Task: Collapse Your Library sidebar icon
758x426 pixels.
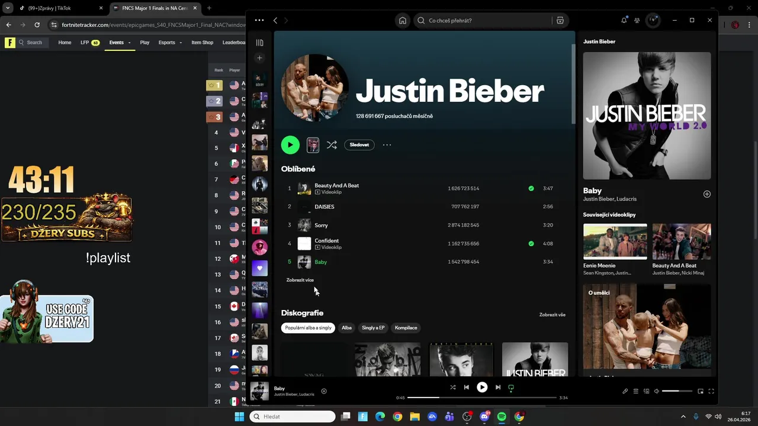Action: 259,43
